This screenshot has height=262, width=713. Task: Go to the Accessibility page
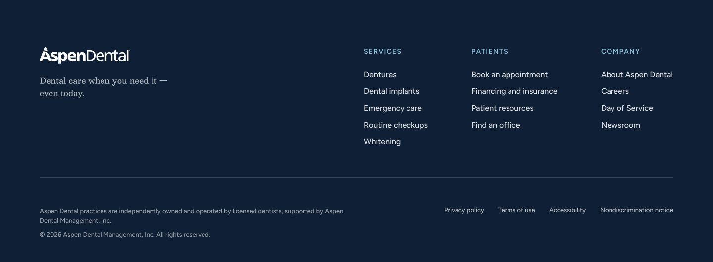[567, 210]
